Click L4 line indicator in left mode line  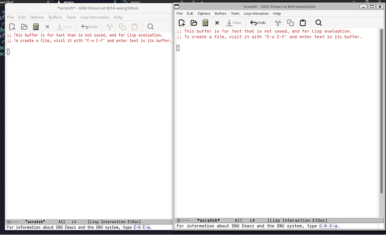pyautogui.click(x=74, y=222)
